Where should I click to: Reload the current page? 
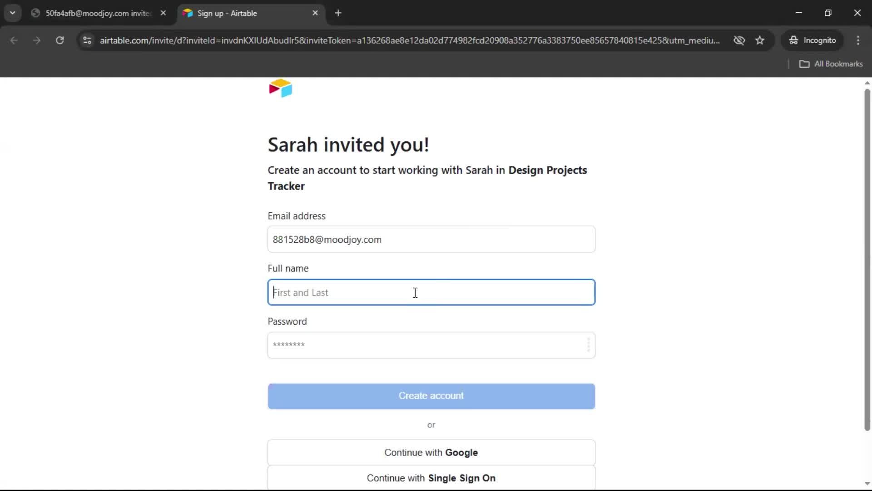click(x=59, y=40)
